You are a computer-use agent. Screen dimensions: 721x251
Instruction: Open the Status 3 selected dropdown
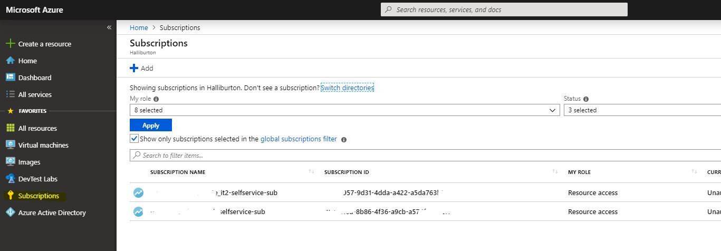(x=642, y=110)
